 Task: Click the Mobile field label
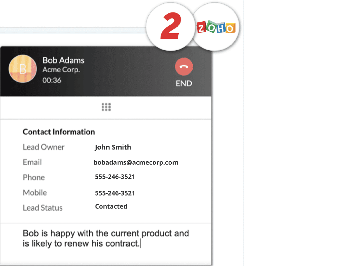click(35, 193)
